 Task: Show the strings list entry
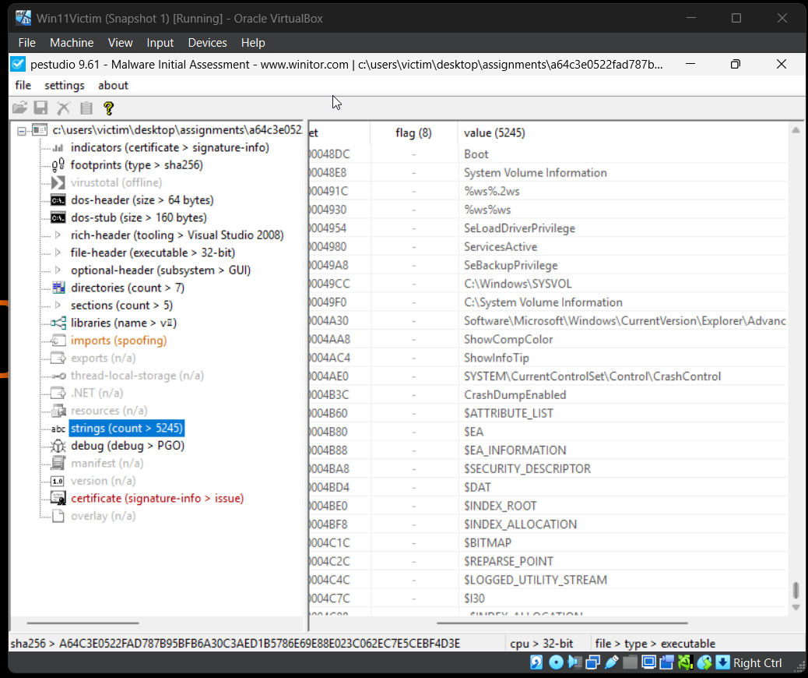point(127,428)
